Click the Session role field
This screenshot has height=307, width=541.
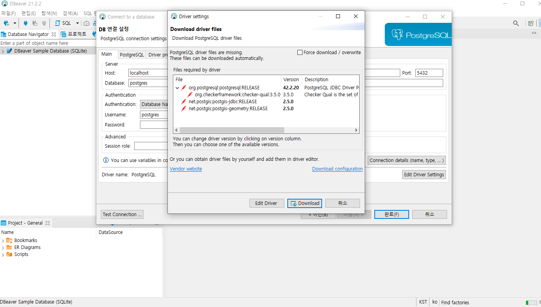tap(151, 146)
